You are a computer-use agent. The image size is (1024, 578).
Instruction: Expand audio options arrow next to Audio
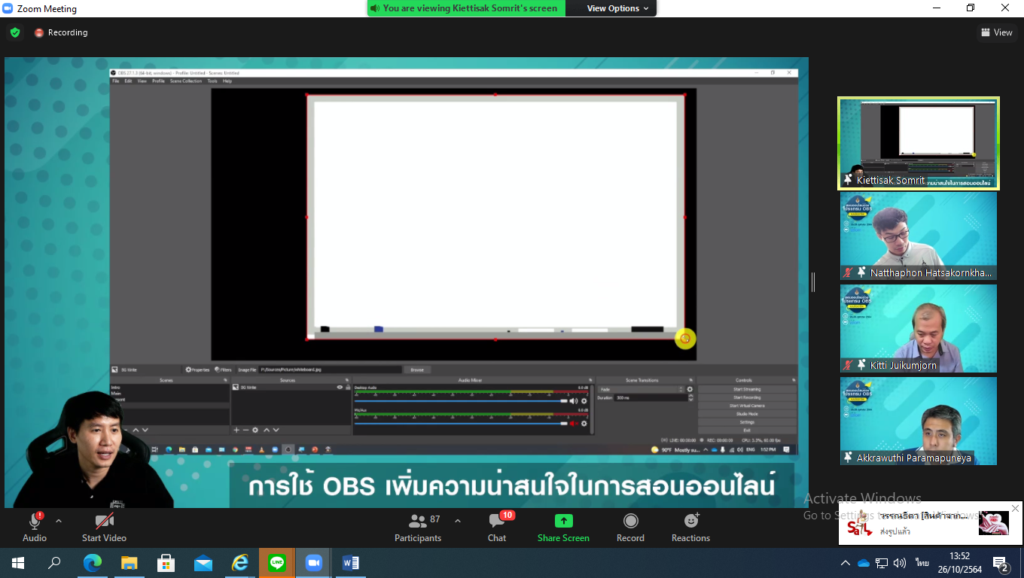pos(59,521)
